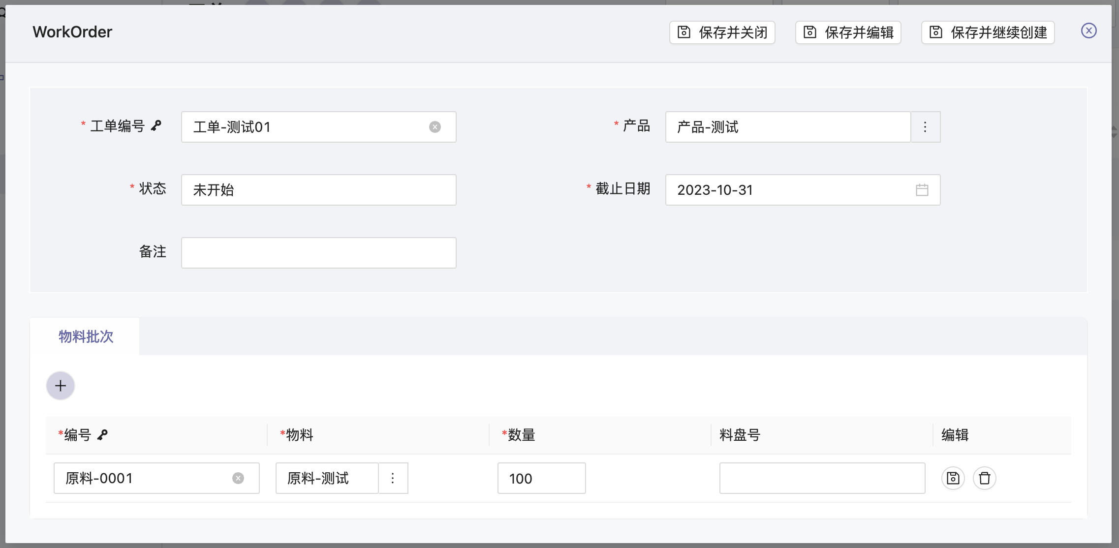
Task: Click the 保存并关闭 button
Action: (x=722, y=32)
